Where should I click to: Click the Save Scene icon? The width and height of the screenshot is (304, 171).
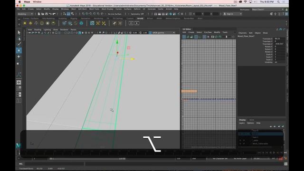[47, 14]
